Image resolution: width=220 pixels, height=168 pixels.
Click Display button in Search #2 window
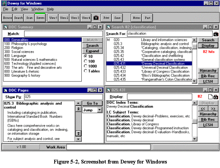[208, 45]
